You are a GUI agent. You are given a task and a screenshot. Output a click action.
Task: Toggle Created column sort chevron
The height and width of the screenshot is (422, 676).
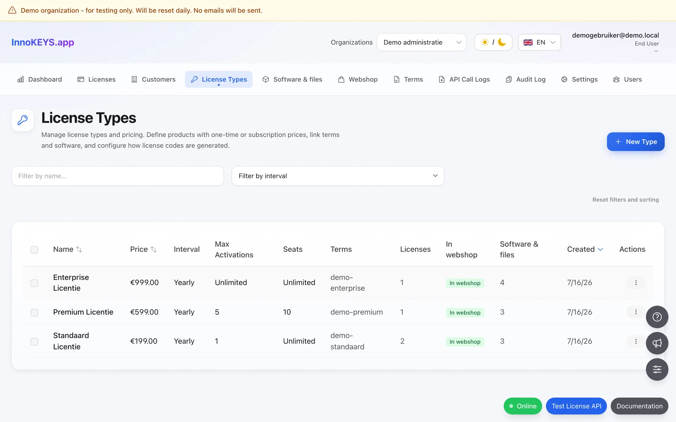pos(600,249)
